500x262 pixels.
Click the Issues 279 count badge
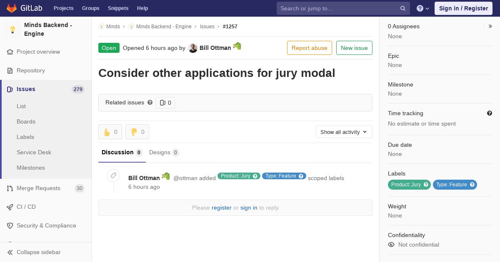pyautogui.click(x=78, y=89)
